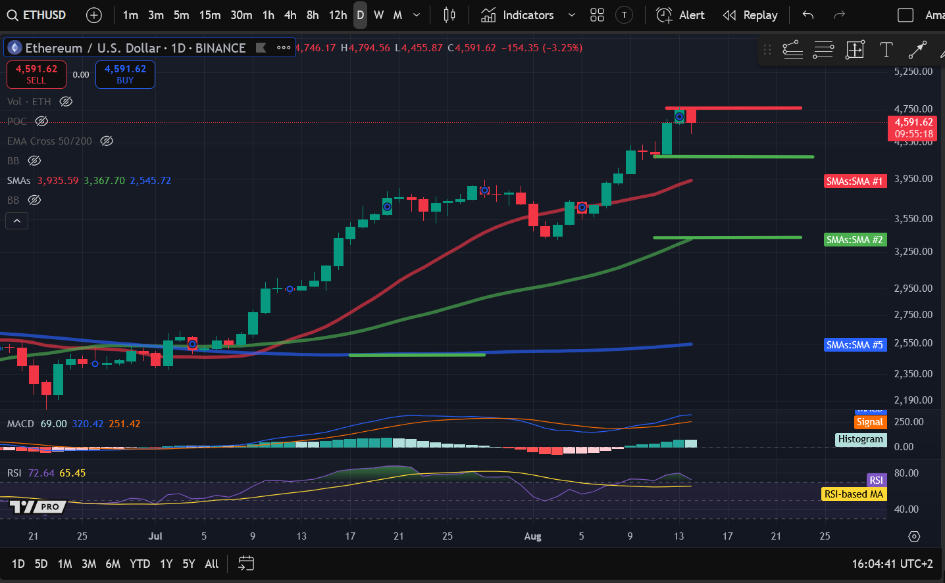This screenshot has height=583, width=945.
Task: Select the Text drawing tool
Action: pyautogui.click(x=886, y=50)
